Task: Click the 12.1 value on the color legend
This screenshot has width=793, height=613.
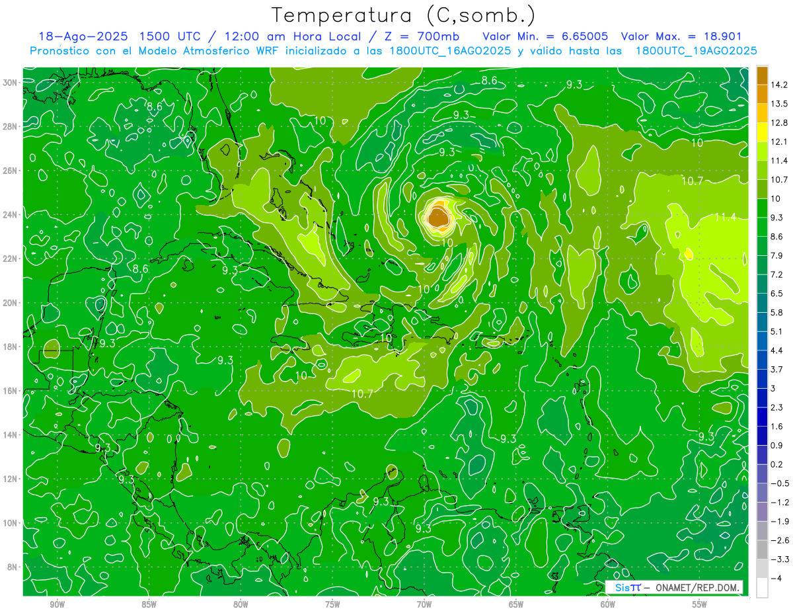Action: click(779, 142)
